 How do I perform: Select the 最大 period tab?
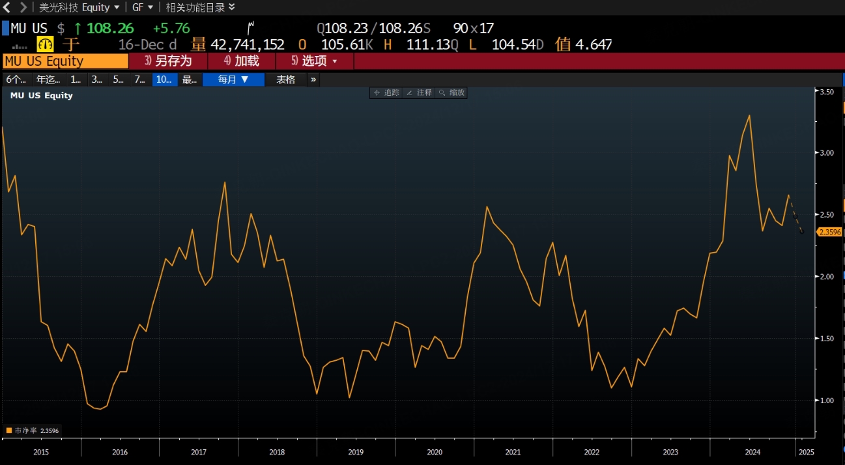point(189,79)
